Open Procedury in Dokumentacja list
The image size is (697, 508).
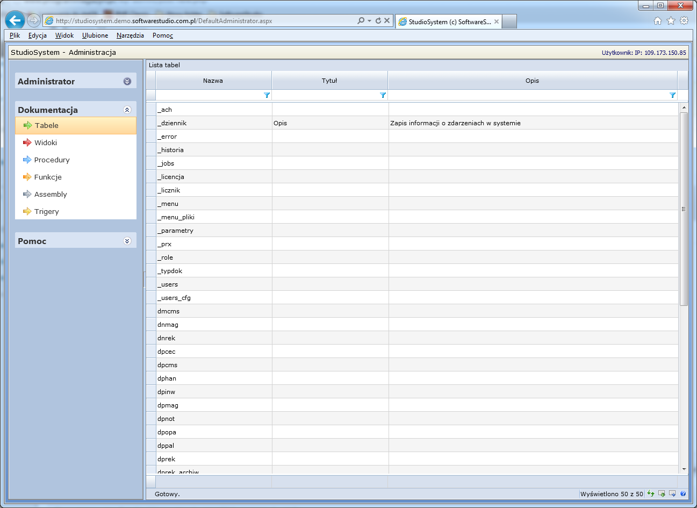[52, 160]
